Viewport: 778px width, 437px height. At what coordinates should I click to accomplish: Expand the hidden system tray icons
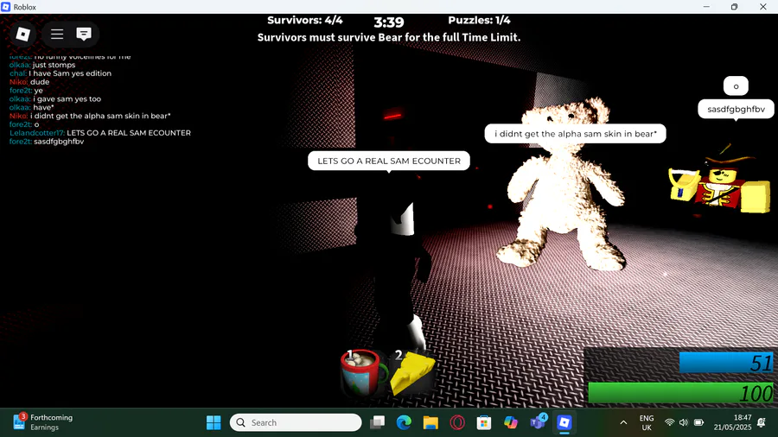tap(623, 422)
